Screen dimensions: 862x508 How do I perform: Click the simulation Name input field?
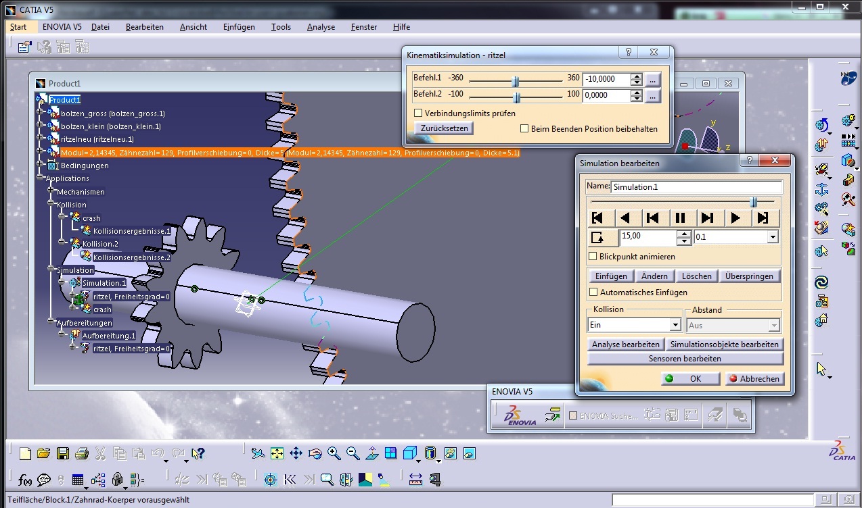pyautogui.click(x=696, y=186)
